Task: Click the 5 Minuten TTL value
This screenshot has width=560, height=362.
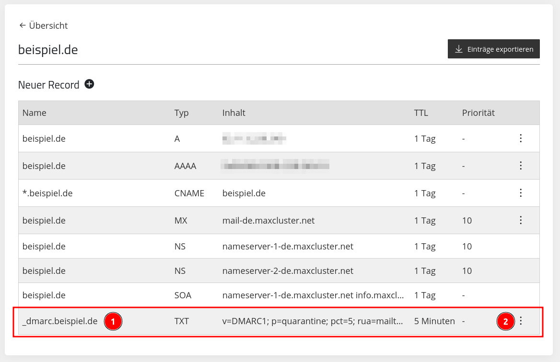Action: [435, 321]
